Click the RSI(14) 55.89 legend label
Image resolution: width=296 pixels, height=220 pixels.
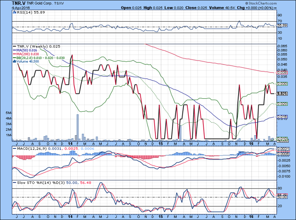tap(31, 12)
